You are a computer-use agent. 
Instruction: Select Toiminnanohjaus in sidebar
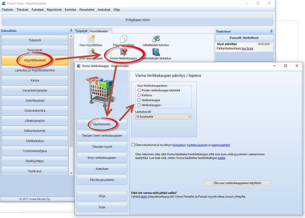click(35, 151)
